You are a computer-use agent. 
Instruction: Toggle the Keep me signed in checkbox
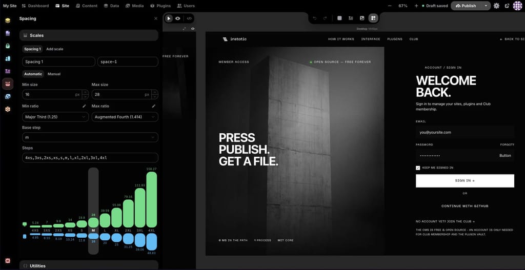[x=418, y=168]
